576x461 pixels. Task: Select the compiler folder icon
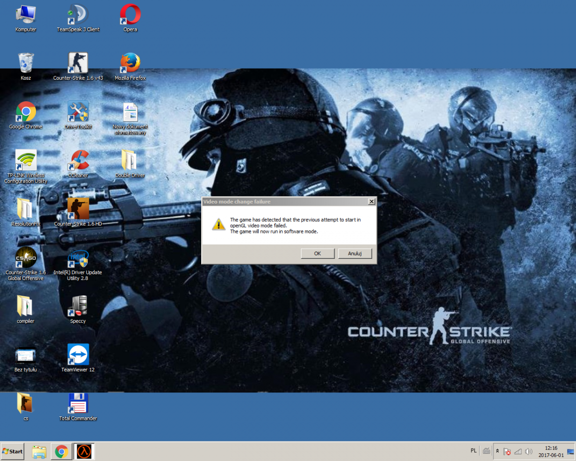(26, 310)
